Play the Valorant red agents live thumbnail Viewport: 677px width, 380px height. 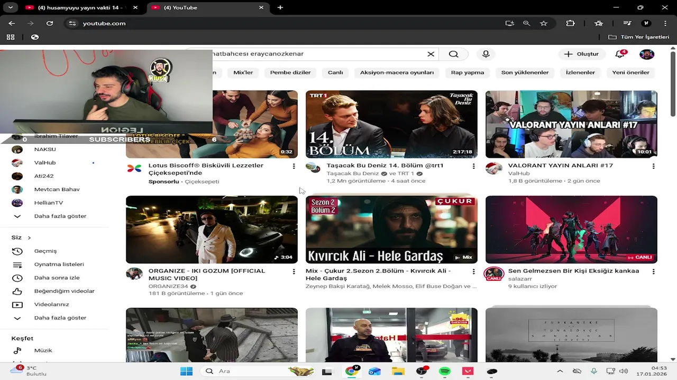point(571,230)
